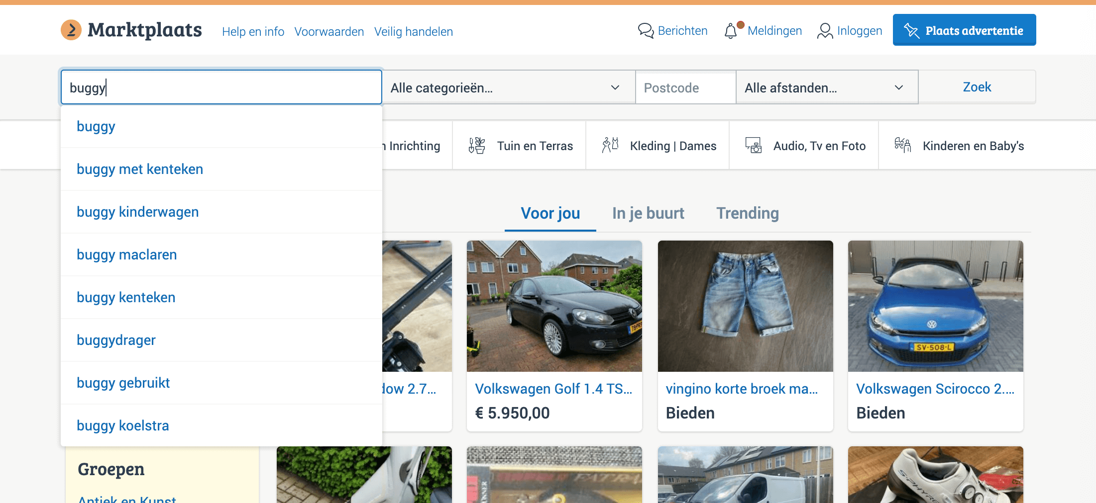Open the Tuin en Terras category
This screenshot has height=503, width=1096.
click(x=519, y=146)
